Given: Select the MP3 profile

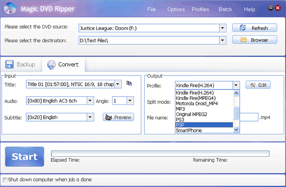Looking at the screenshot, I should [204, 109].
